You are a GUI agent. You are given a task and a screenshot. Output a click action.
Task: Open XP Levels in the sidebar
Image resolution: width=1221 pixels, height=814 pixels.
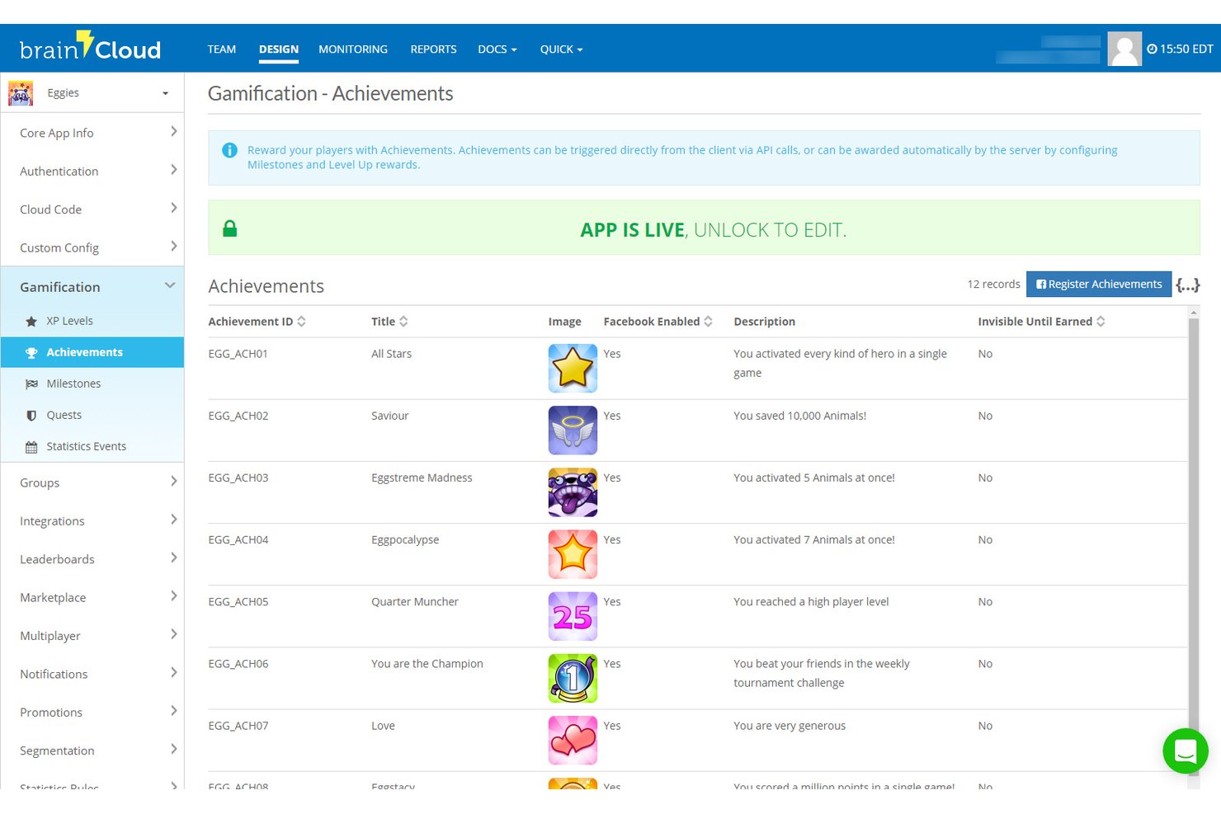click(92, 321)
